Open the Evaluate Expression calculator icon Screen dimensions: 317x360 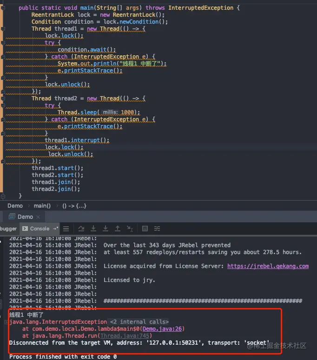(x=145, y=229)
